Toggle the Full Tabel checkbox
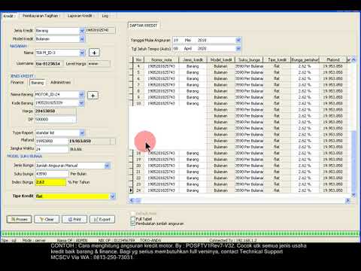The height and width of the screenshot is (271, 361). click(x=133, y=219)
